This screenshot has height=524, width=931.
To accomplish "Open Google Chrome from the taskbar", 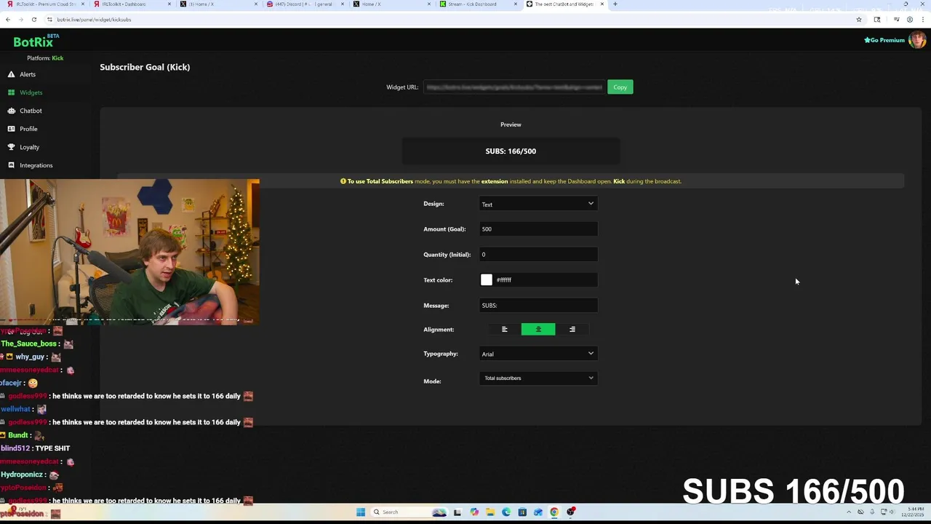I will pos(554,512).
